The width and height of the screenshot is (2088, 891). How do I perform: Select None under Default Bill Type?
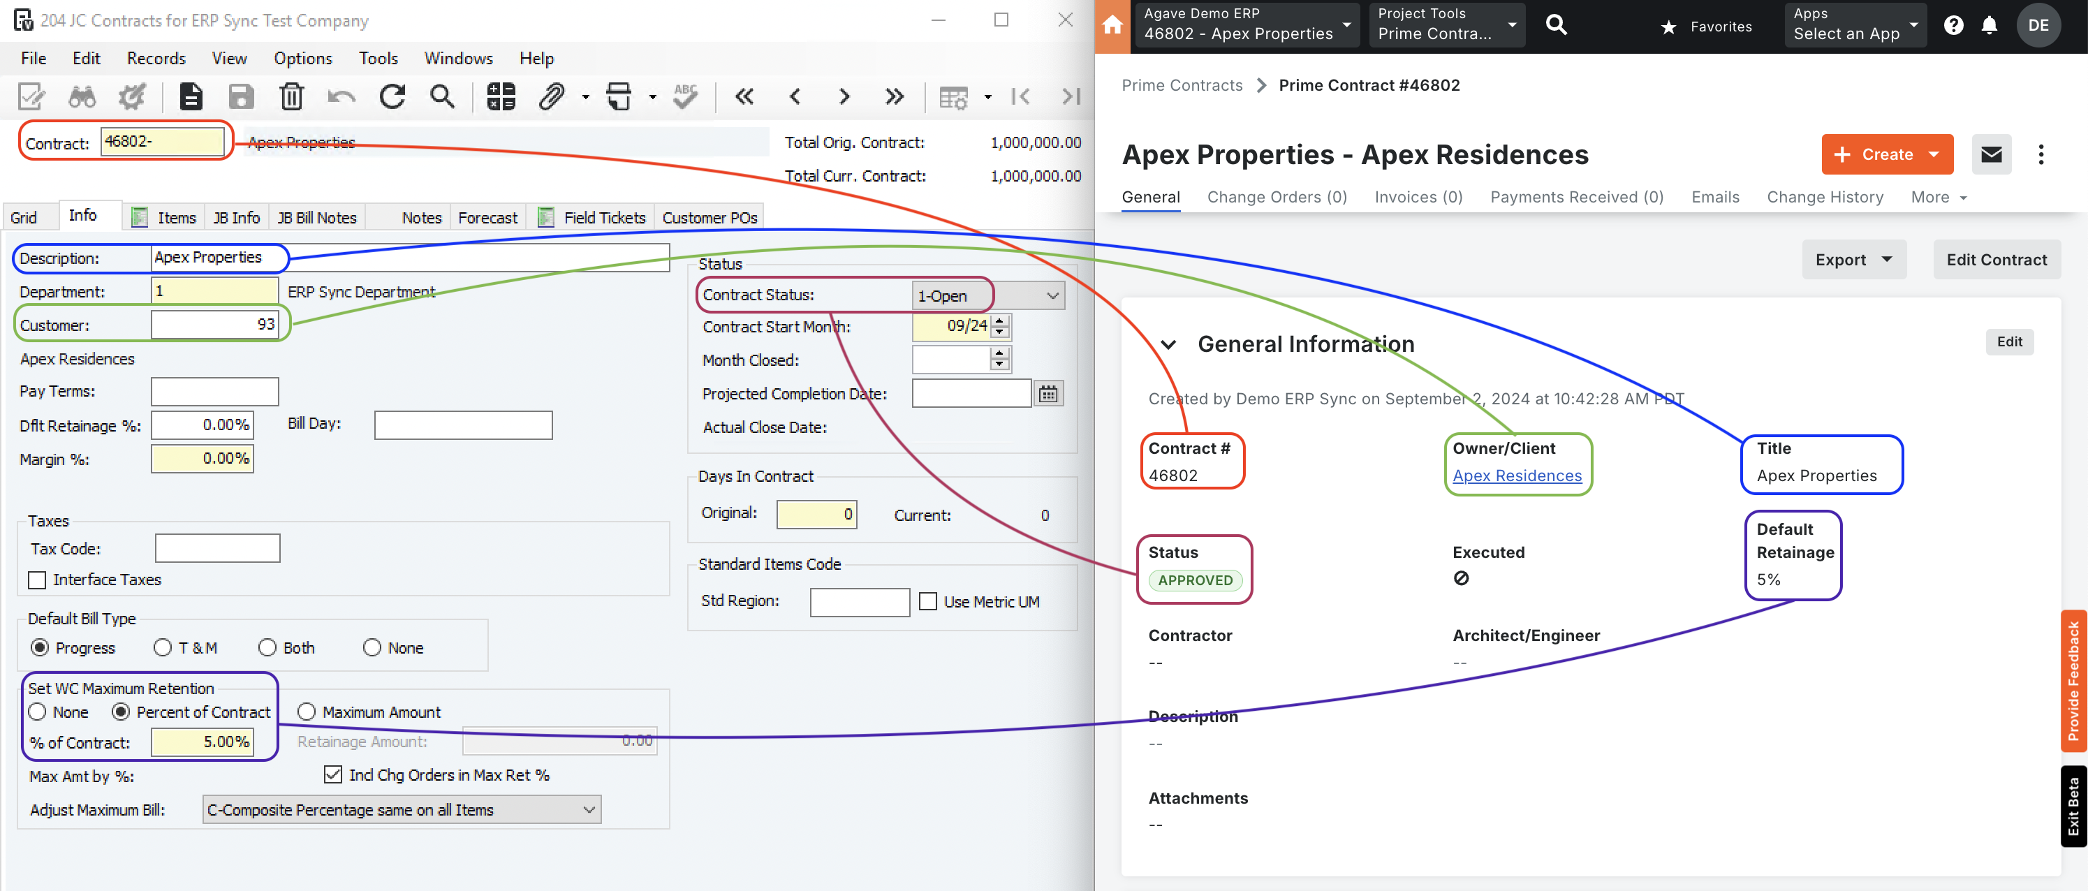pyautogui.click(x=372, y=648)
